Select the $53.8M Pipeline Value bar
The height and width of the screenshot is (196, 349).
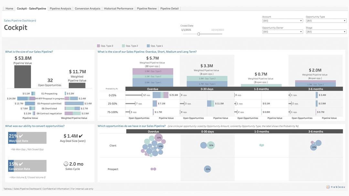click(x=23, y=77)
